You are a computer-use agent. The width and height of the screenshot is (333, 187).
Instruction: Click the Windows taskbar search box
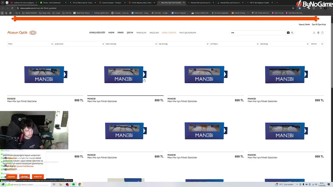(29, 184)
